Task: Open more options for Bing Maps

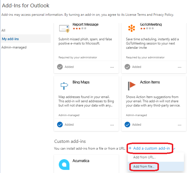Action: [112, 125]
